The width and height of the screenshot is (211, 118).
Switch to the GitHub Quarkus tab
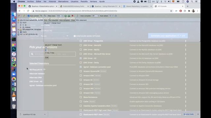point(43,6)
